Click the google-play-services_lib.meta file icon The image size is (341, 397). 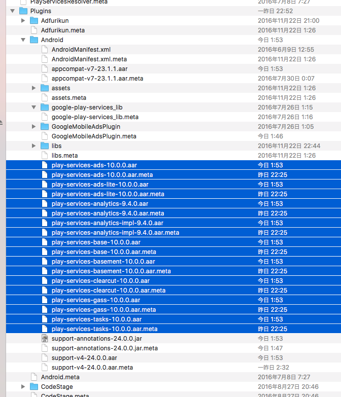pos(45,117)
